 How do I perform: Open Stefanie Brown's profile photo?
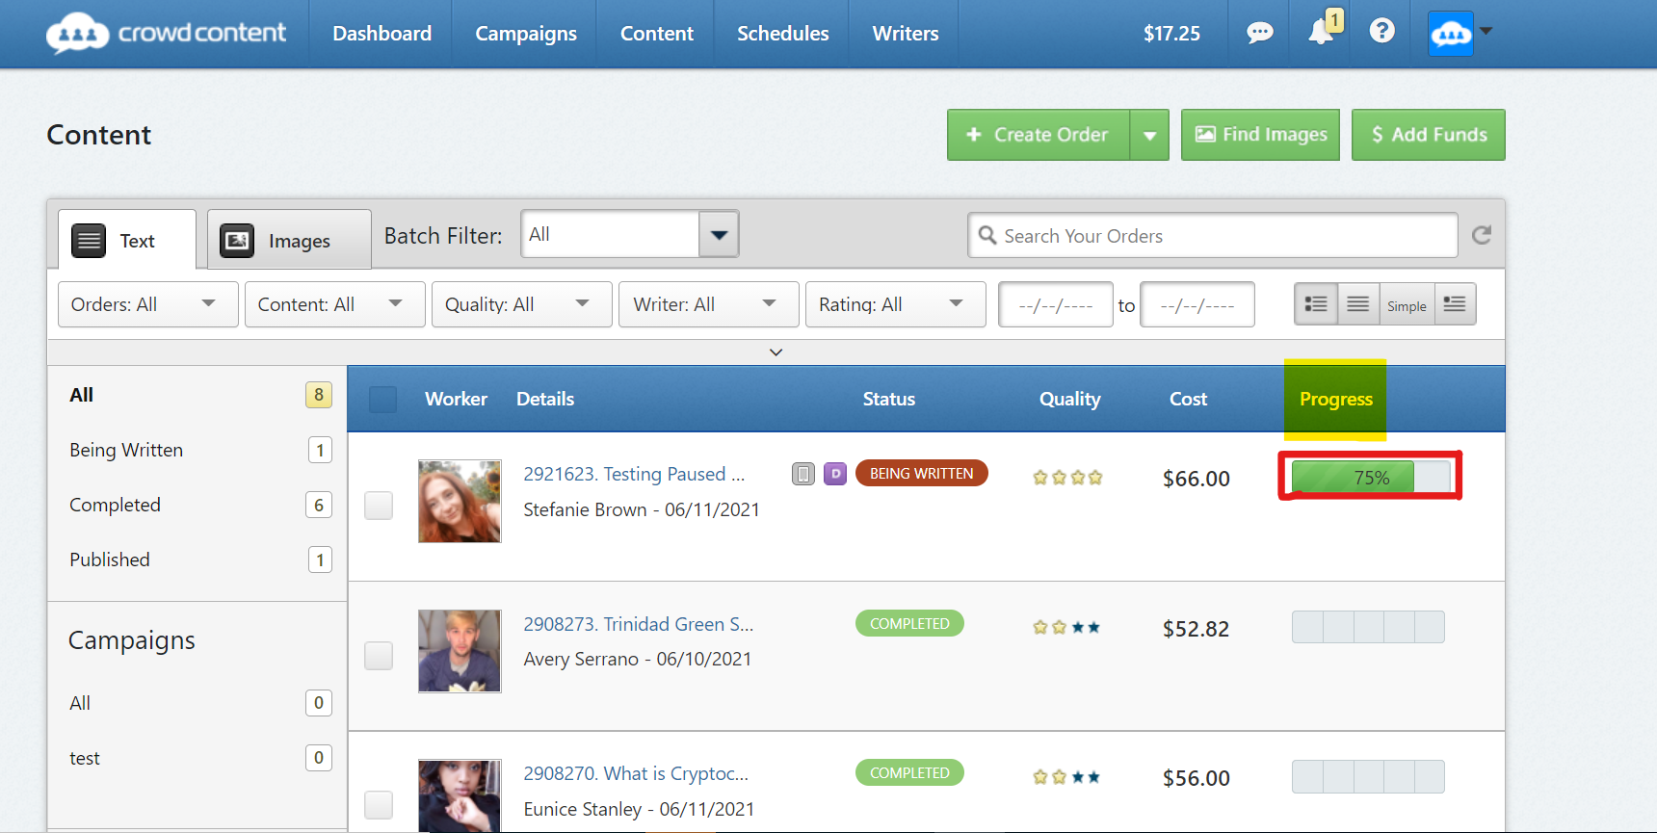point(460,501)
